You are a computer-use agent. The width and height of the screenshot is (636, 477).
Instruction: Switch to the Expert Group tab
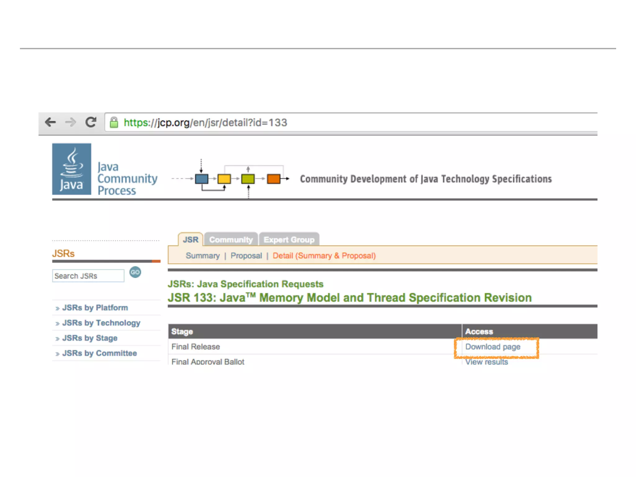tap(289, 240)
